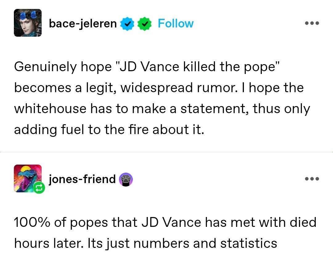Open the bace-jeleren username link

(x=83, y=23)
